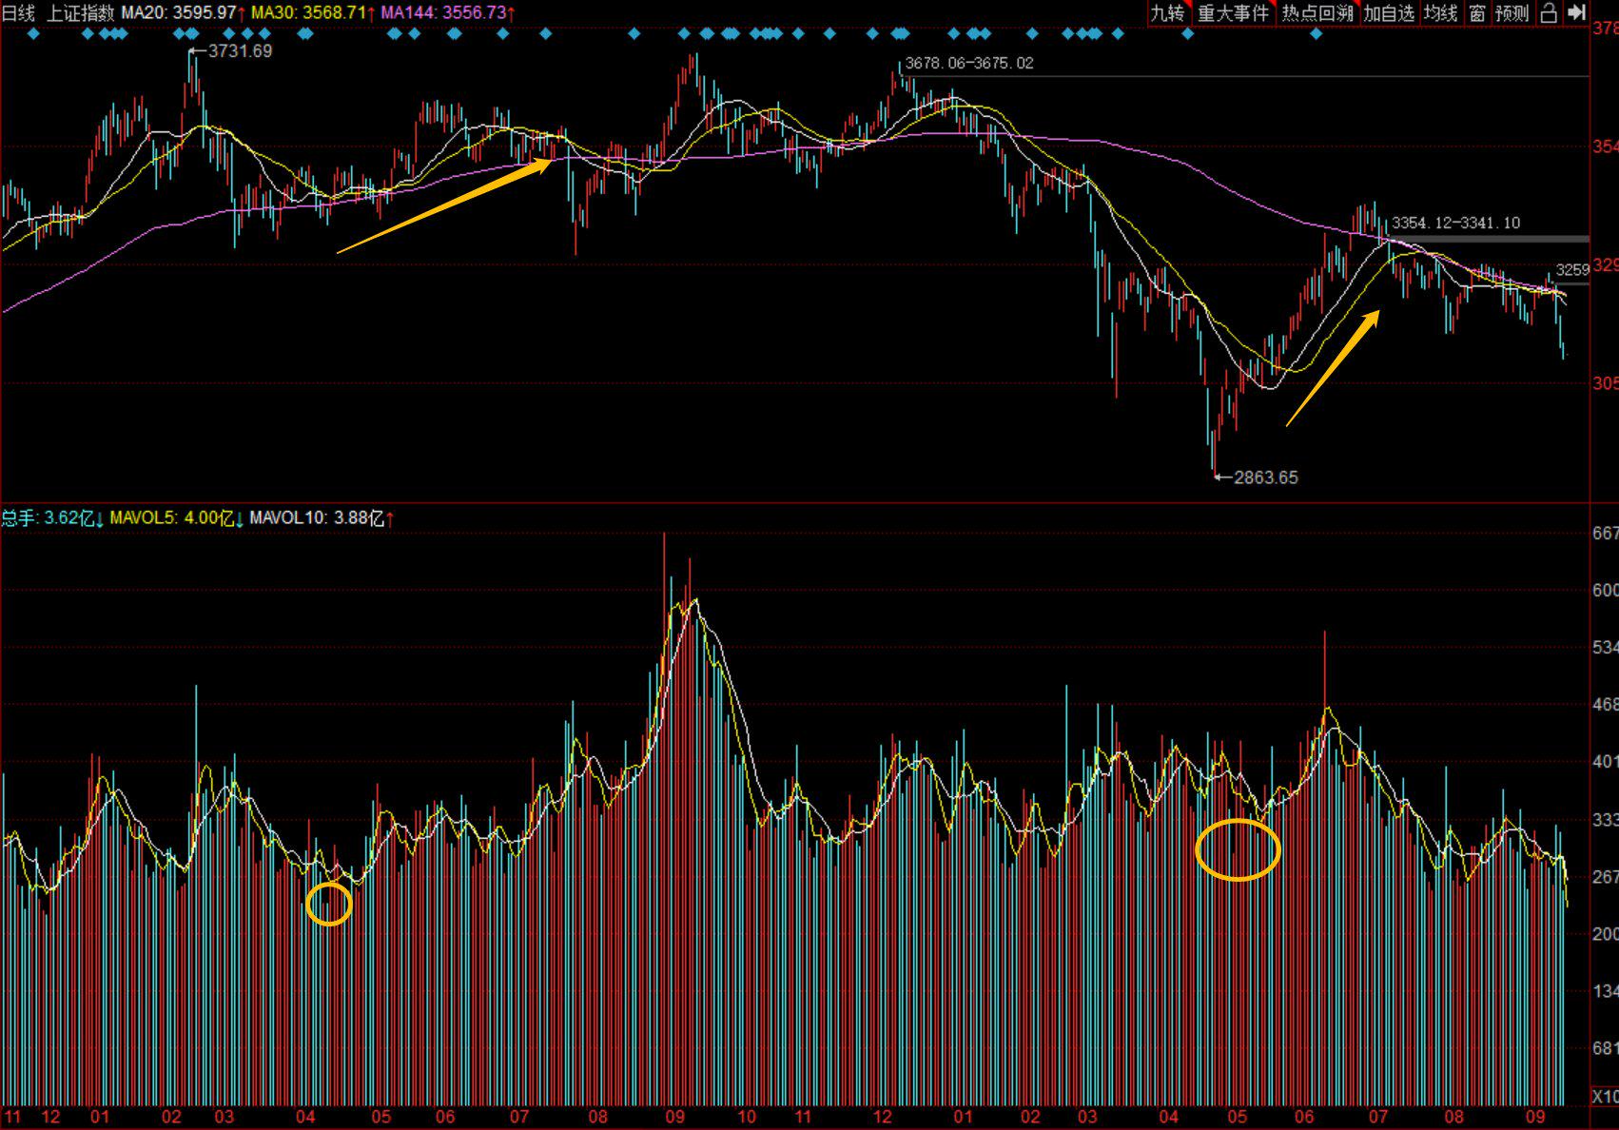Toggle 预测 forecast overlay

coord(1512,12)
